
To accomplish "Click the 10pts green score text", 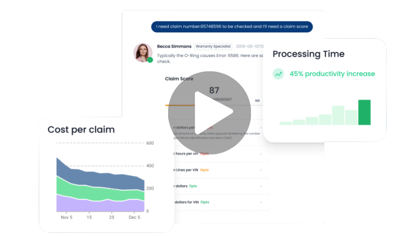I will [205, 202].
